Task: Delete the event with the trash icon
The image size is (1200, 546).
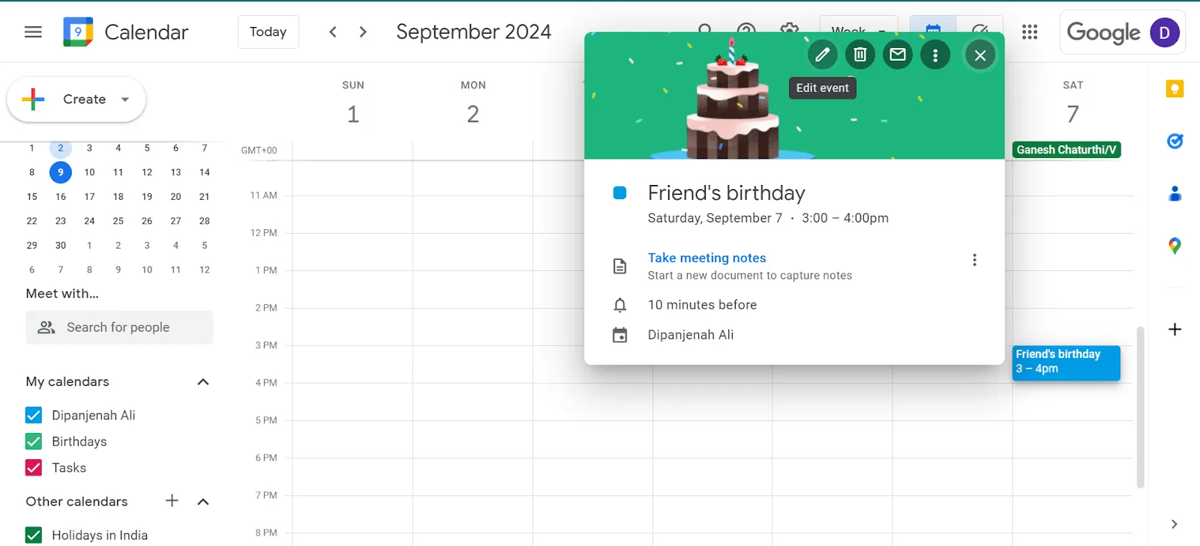Action: pyautogui.click(x=860, y=55)
